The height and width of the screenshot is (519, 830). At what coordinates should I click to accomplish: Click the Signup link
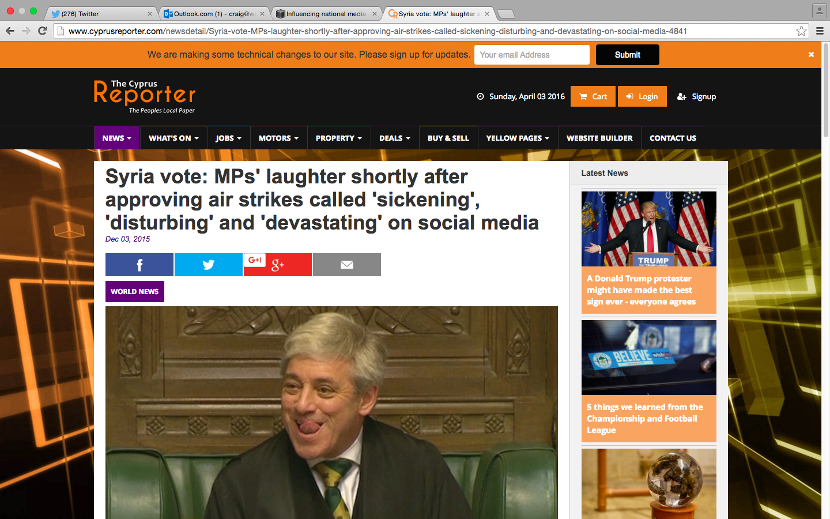(697, 96)
